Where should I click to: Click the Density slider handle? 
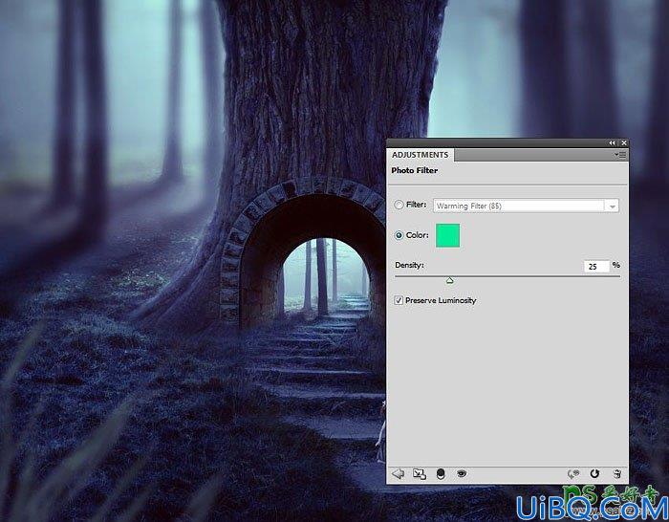click(x=450, y=280)
